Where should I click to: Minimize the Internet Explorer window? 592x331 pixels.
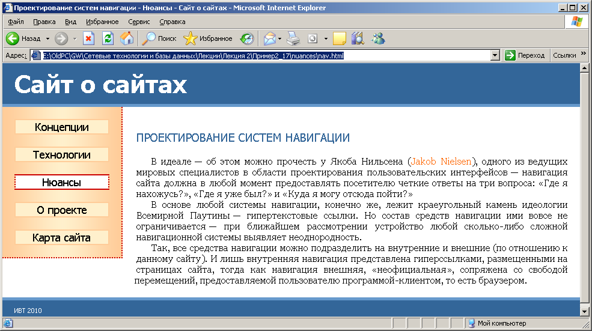563,8
